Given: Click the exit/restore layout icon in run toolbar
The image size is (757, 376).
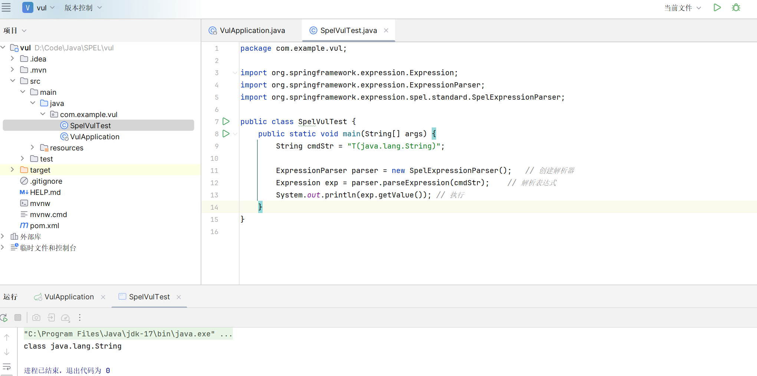Looking at the screenshot, I should click(51, 317).
